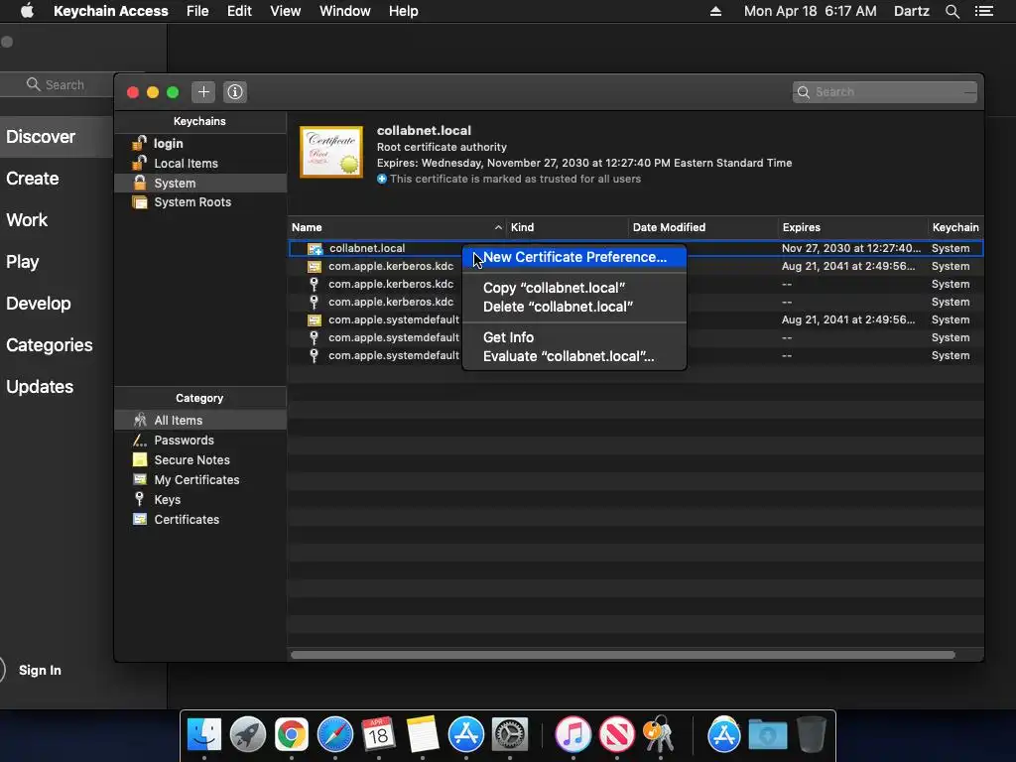Open the Trash in the Dock
Image resolution: width=1016 pixels, height=762 pixels.
(812, 735)
